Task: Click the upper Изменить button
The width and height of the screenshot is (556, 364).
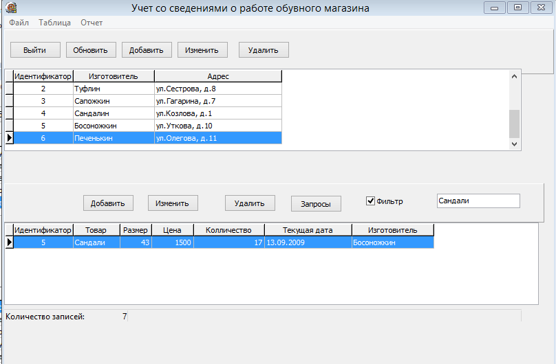Action: click(x=202, y=50)
